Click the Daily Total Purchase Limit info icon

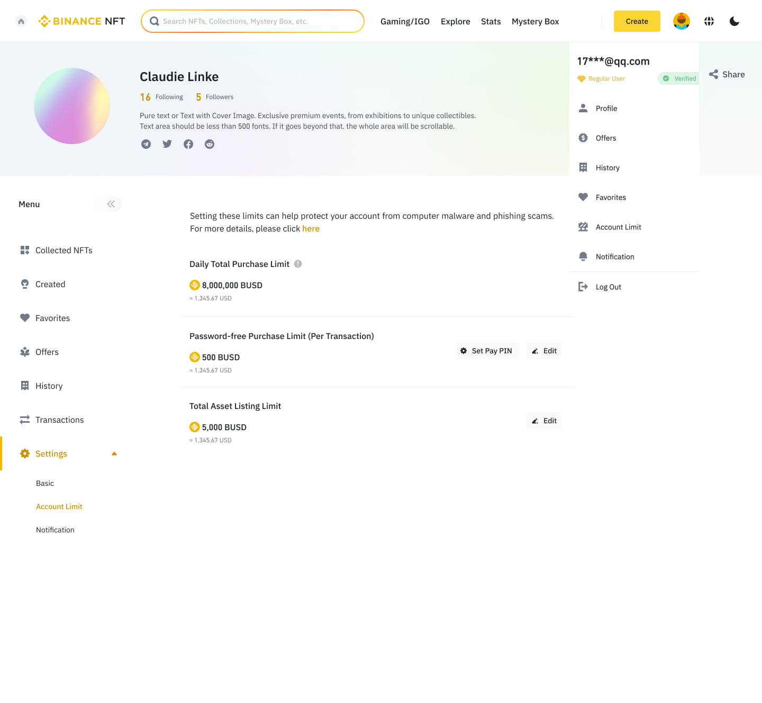click(298, 264)
